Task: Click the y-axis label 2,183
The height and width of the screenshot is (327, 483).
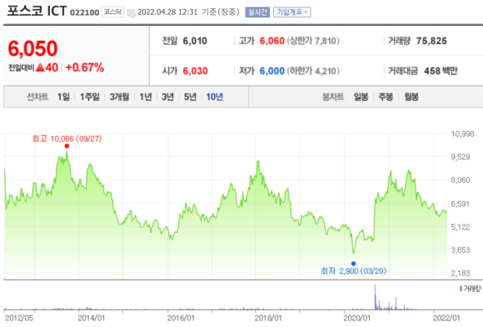Action: (x=461, y=273)
